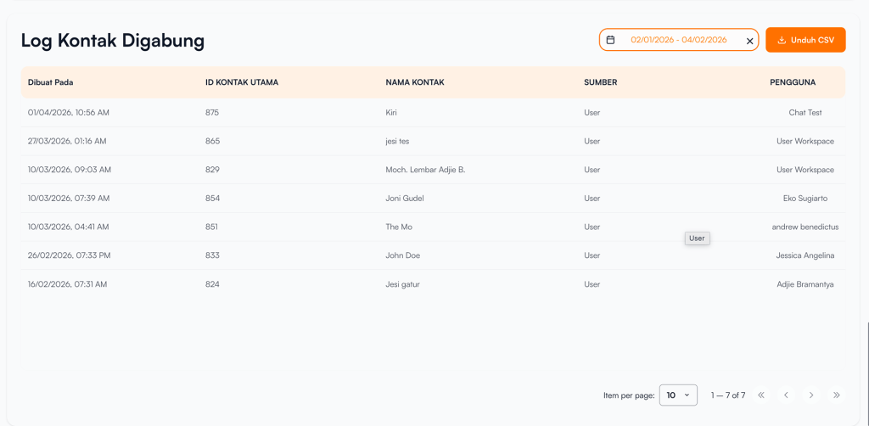Jump to the last page
The image size is (869, 426).
point(837,395)
